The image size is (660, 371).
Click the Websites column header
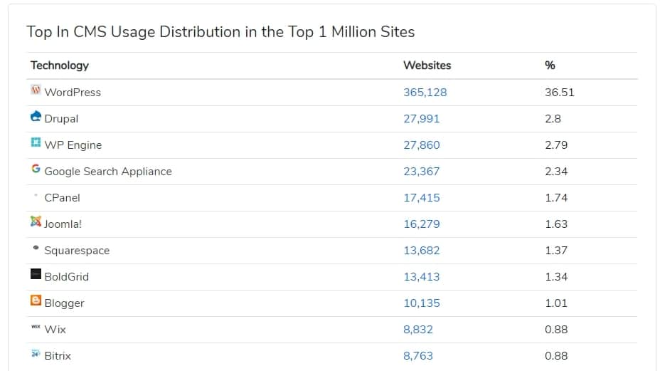coord(427,66)
